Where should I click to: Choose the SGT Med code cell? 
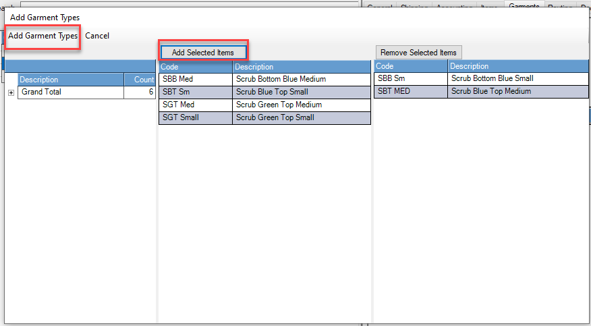coord(195,105)
